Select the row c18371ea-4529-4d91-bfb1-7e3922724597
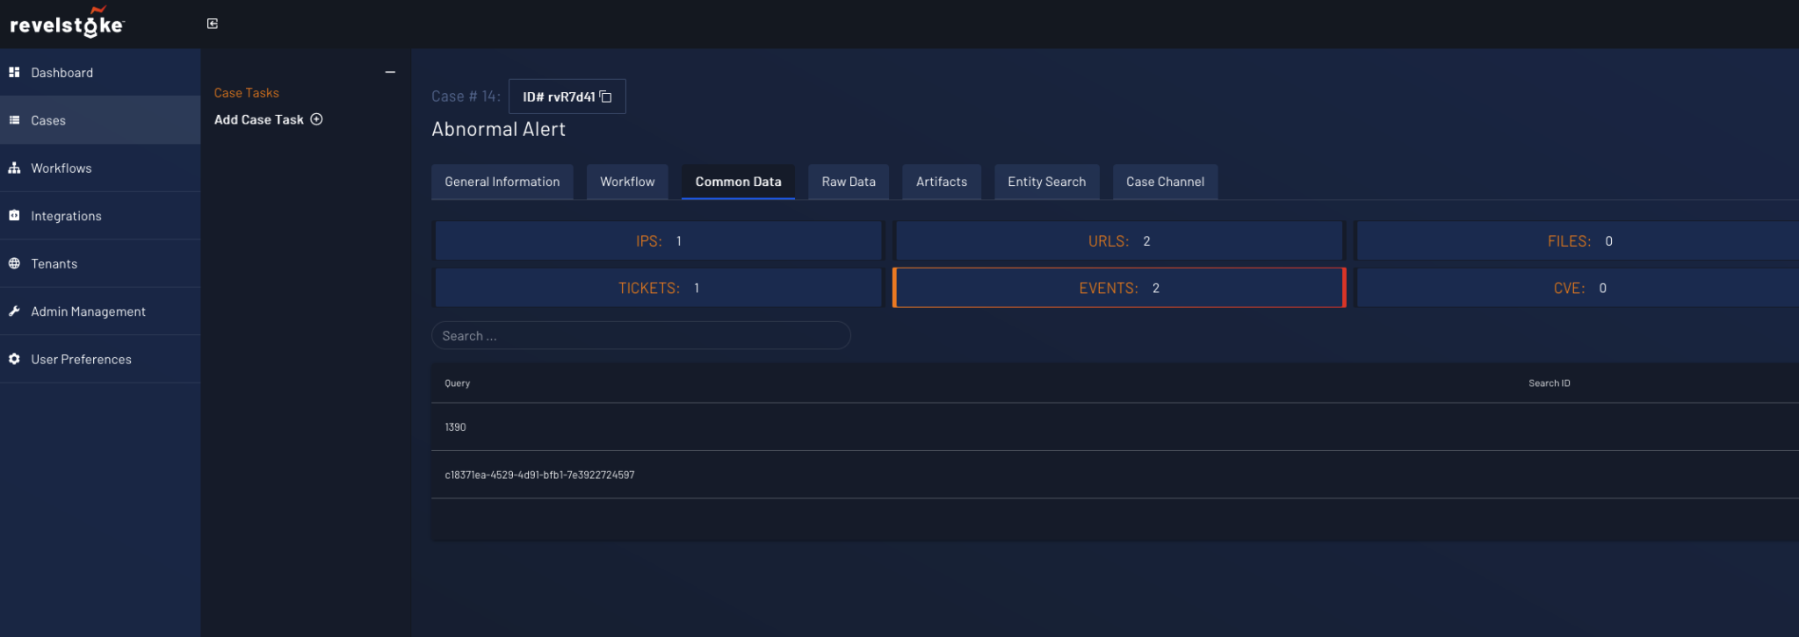 pyautogui.click(x=1115, y=475)
